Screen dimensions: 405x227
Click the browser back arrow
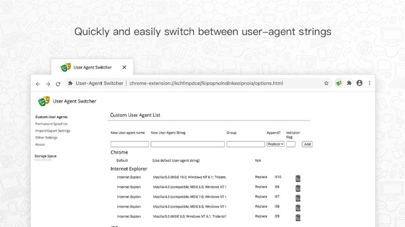click(38, 84)
